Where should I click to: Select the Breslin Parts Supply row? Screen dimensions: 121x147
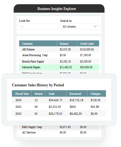59,62
